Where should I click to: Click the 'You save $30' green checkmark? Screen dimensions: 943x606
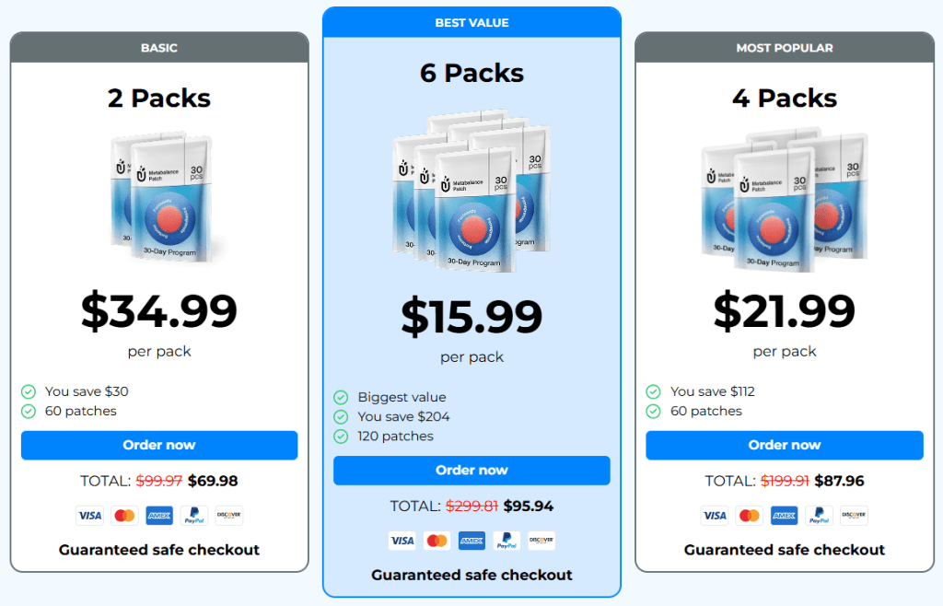pyautogui.click(x=29, y=391)
